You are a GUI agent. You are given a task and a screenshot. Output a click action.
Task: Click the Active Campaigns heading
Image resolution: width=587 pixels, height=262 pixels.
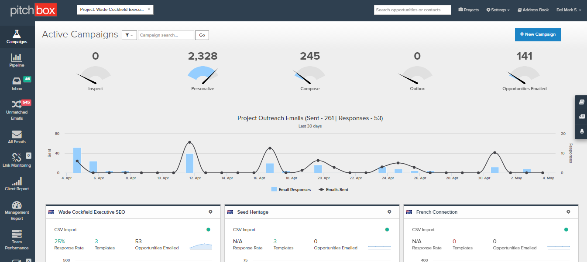[x=80, y=35]
